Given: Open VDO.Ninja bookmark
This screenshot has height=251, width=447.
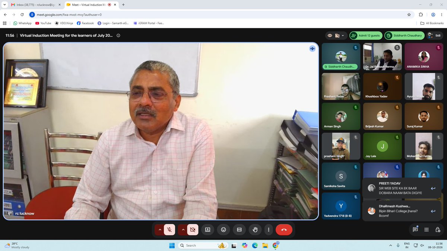Looking at the screenshot, I should pos(64,23).
